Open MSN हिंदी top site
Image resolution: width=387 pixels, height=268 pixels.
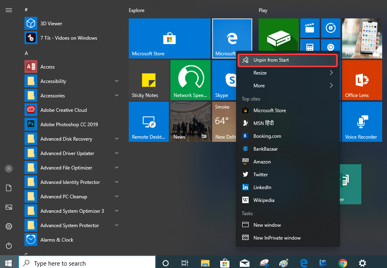[288, 123]
